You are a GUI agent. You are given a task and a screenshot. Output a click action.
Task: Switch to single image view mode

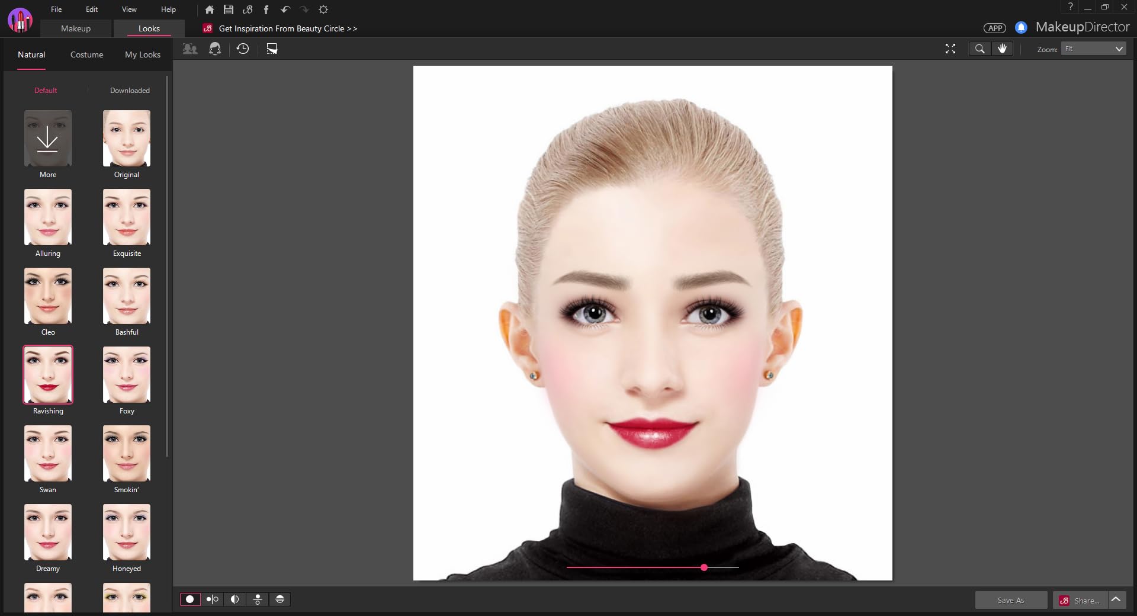pos(190,599)
